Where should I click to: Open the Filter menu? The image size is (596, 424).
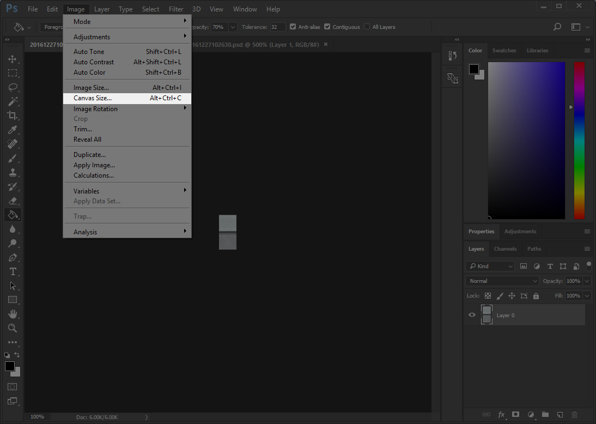[176, 9]
